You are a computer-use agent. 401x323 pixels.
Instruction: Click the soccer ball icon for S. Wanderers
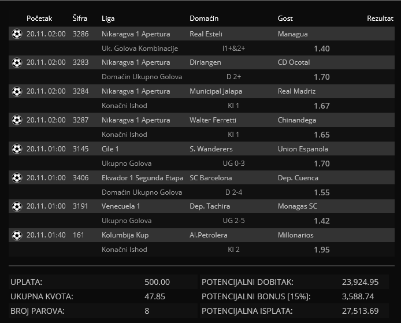point(17,149)
